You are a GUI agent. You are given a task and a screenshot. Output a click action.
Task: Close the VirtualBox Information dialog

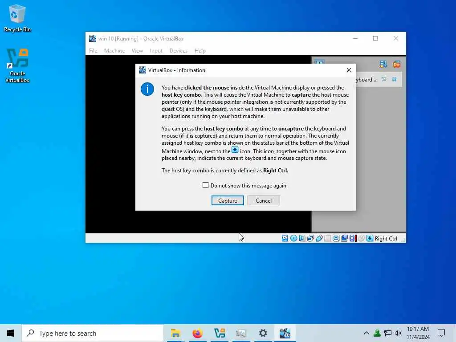[349, 70]
